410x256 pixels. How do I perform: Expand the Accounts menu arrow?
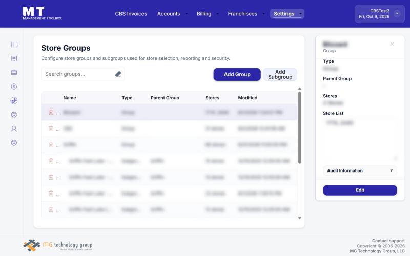click(x=187, y=14)
